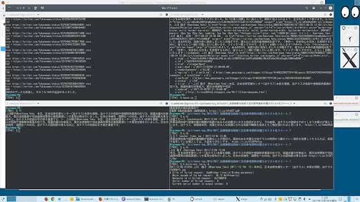
Task: Open the Tilix sidebar session overview icon
Action: click(10, 8)
